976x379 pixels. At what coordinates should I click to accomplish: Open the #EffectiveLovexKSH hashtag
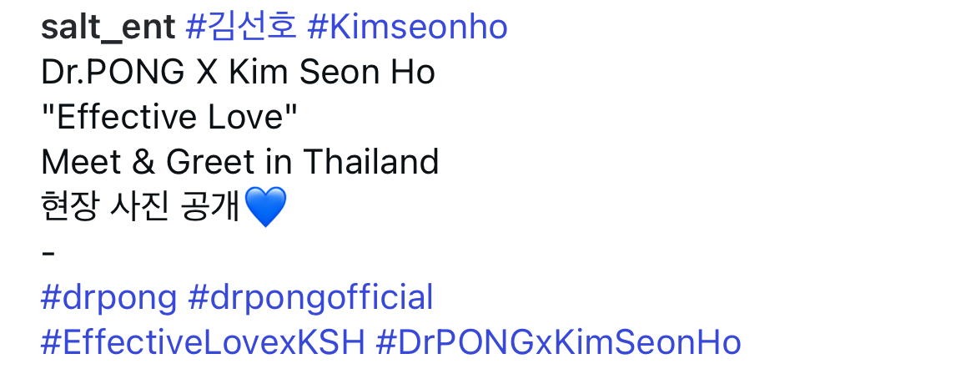[203, 343]
